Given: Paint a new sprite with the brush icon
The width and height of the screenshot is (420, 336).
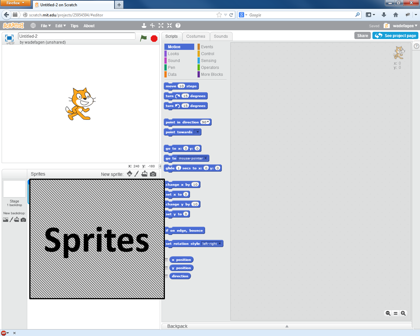Looking at the screenshot, I should (137, 174).
